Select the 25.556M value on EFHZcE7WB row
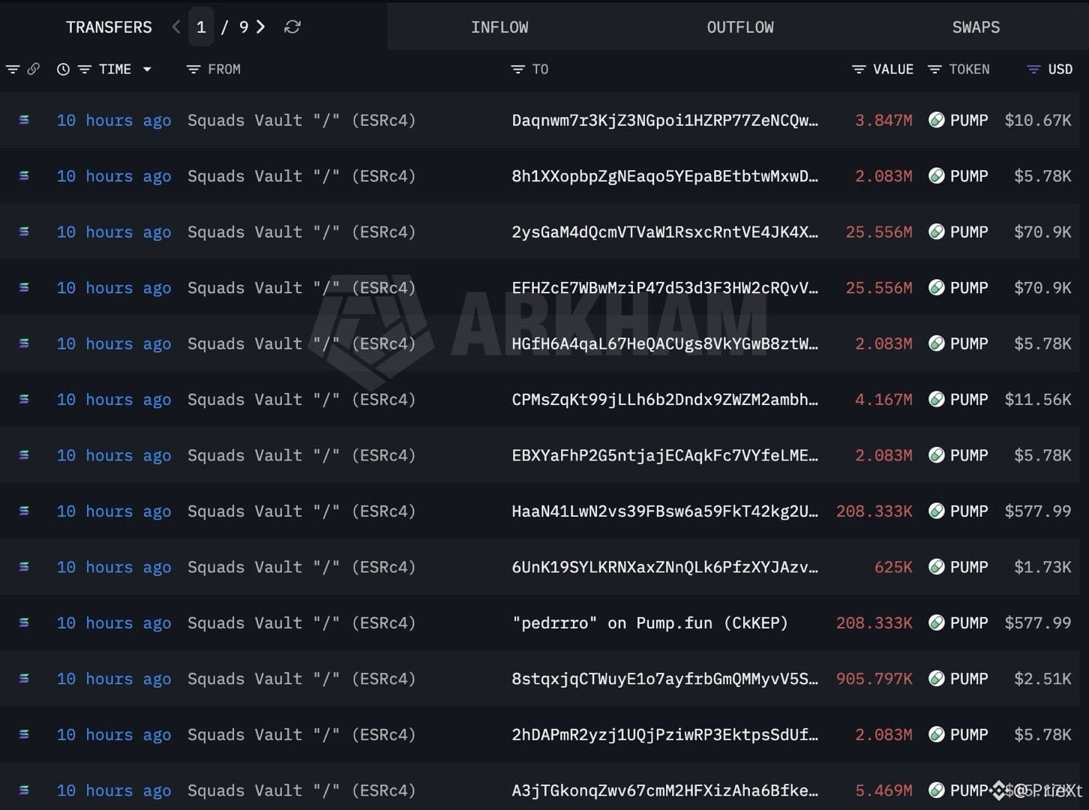 [x=879, y=288]
